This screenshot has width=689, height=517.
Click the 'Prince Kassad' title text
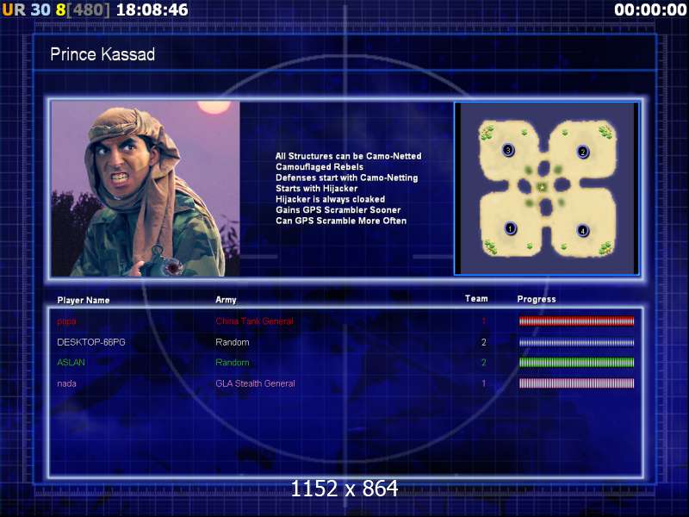[x=102, y=54]
